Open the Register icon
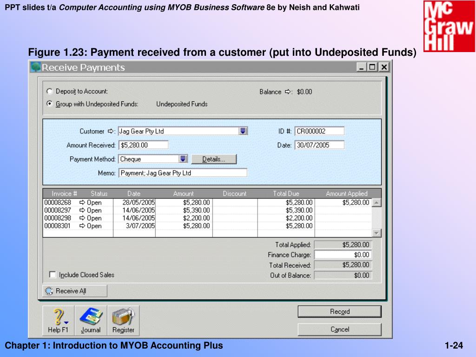Image resolution: width=476 pixels, height=357 pixels. pyautogui.click(x=123, y=321)
